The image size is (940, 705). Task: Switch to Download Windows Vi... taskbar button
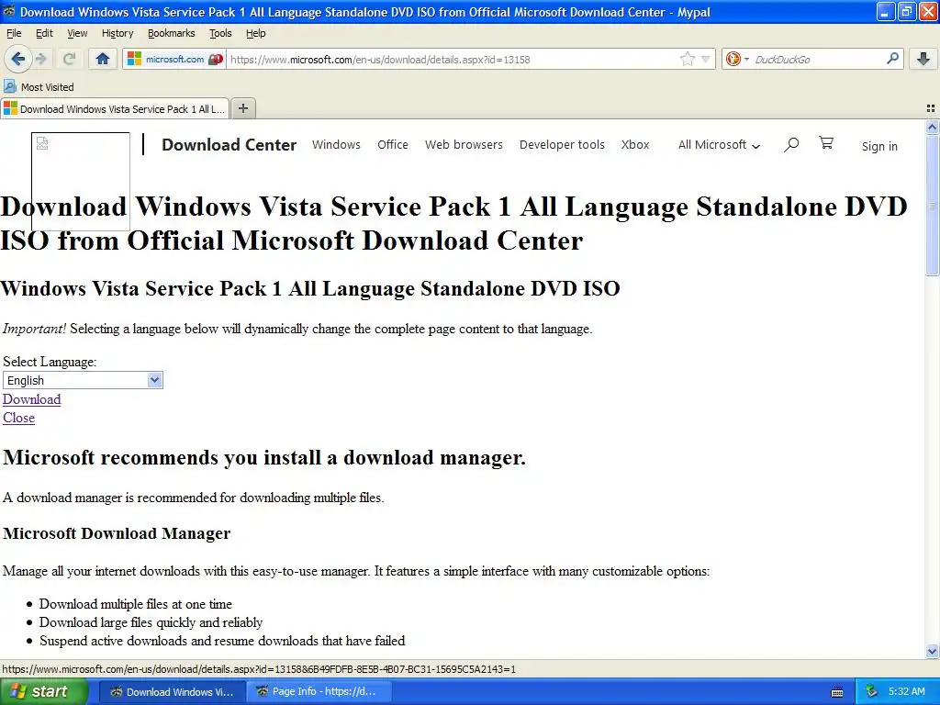click(172, 691)
